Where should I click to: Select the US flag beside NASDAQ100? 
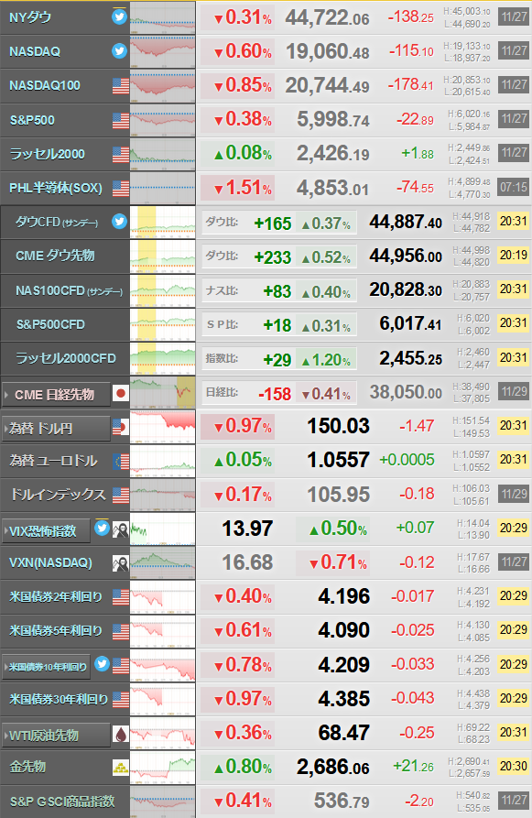[121, 85]
